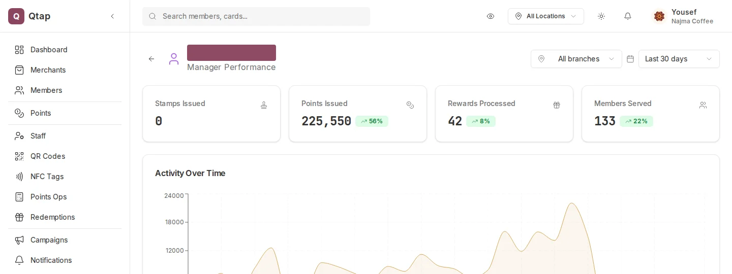The image size is (732, 274).
Task: Click the Qtap logo icon
Action: tap(16, 16)
